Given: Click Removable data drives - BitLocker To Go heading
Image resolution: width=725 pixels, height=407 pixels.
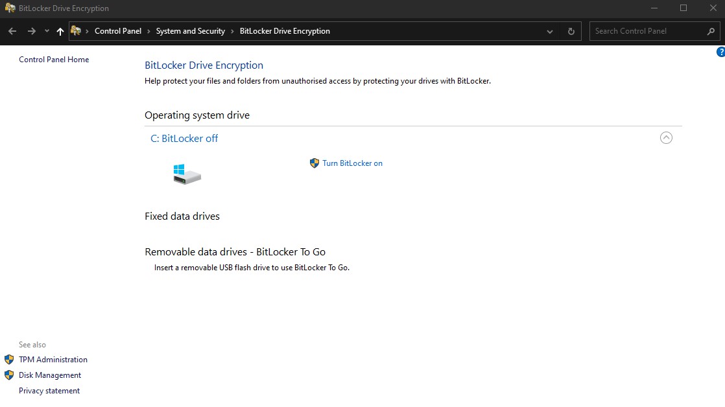Looking at the screenshot, I should [x=235, y=251].
